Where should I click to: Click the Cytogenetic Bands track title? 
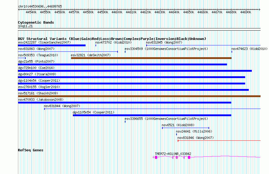36,22
